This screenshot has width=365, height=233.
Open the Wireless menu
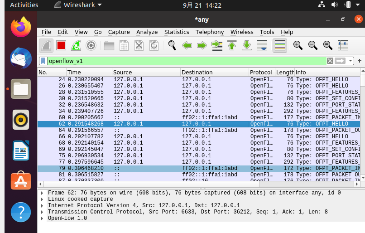click(242, 32)
